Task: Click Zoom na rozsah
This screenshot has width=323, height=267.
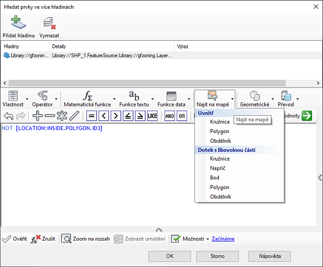Action: click(86, 238)
